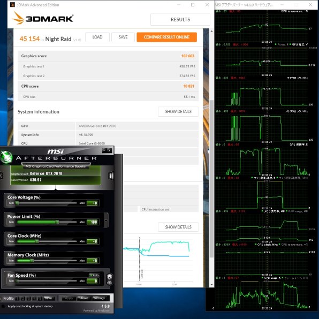Image resolution: width=319 pixels, height=319 pixels.
Task: Open the RESULTS tab in 3DMark
Action: coord(180,19)
